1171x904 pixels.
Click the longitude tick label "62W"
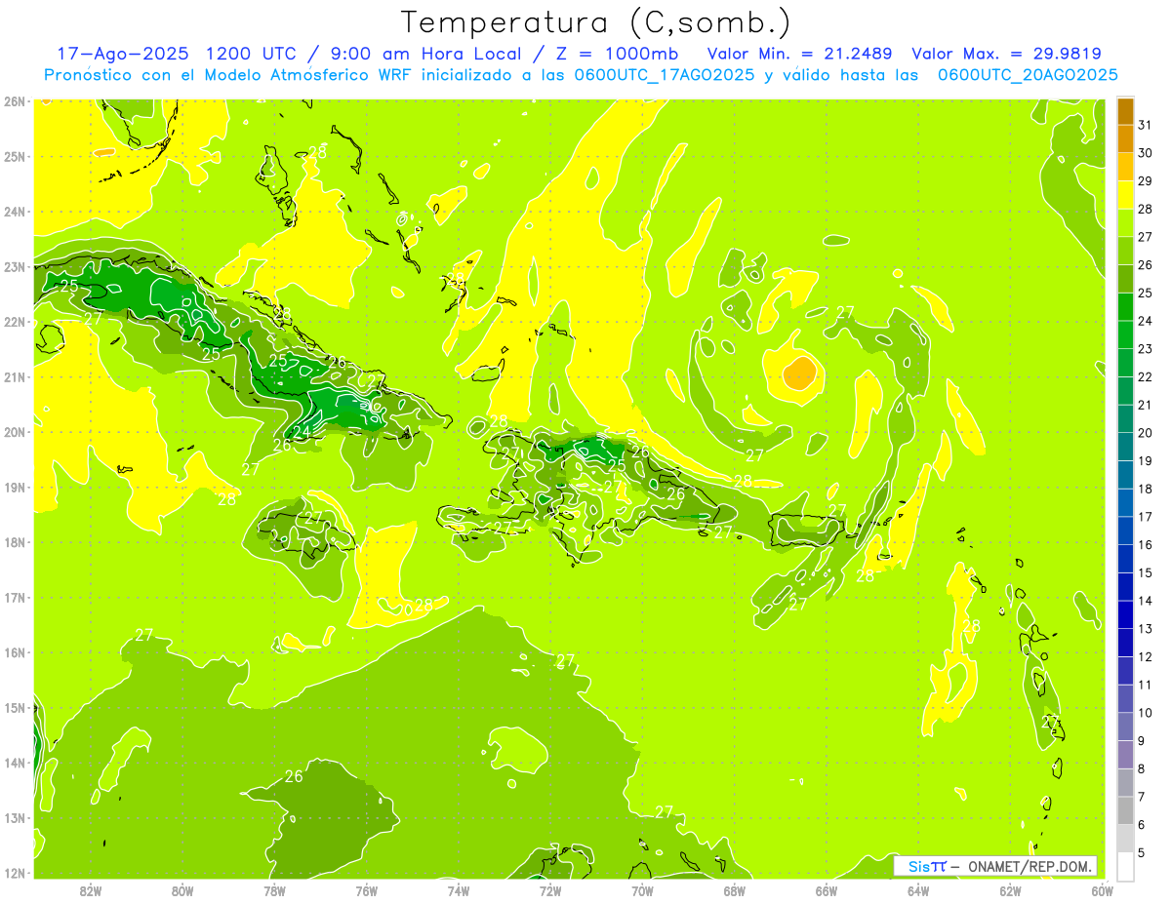point(1010,890)
